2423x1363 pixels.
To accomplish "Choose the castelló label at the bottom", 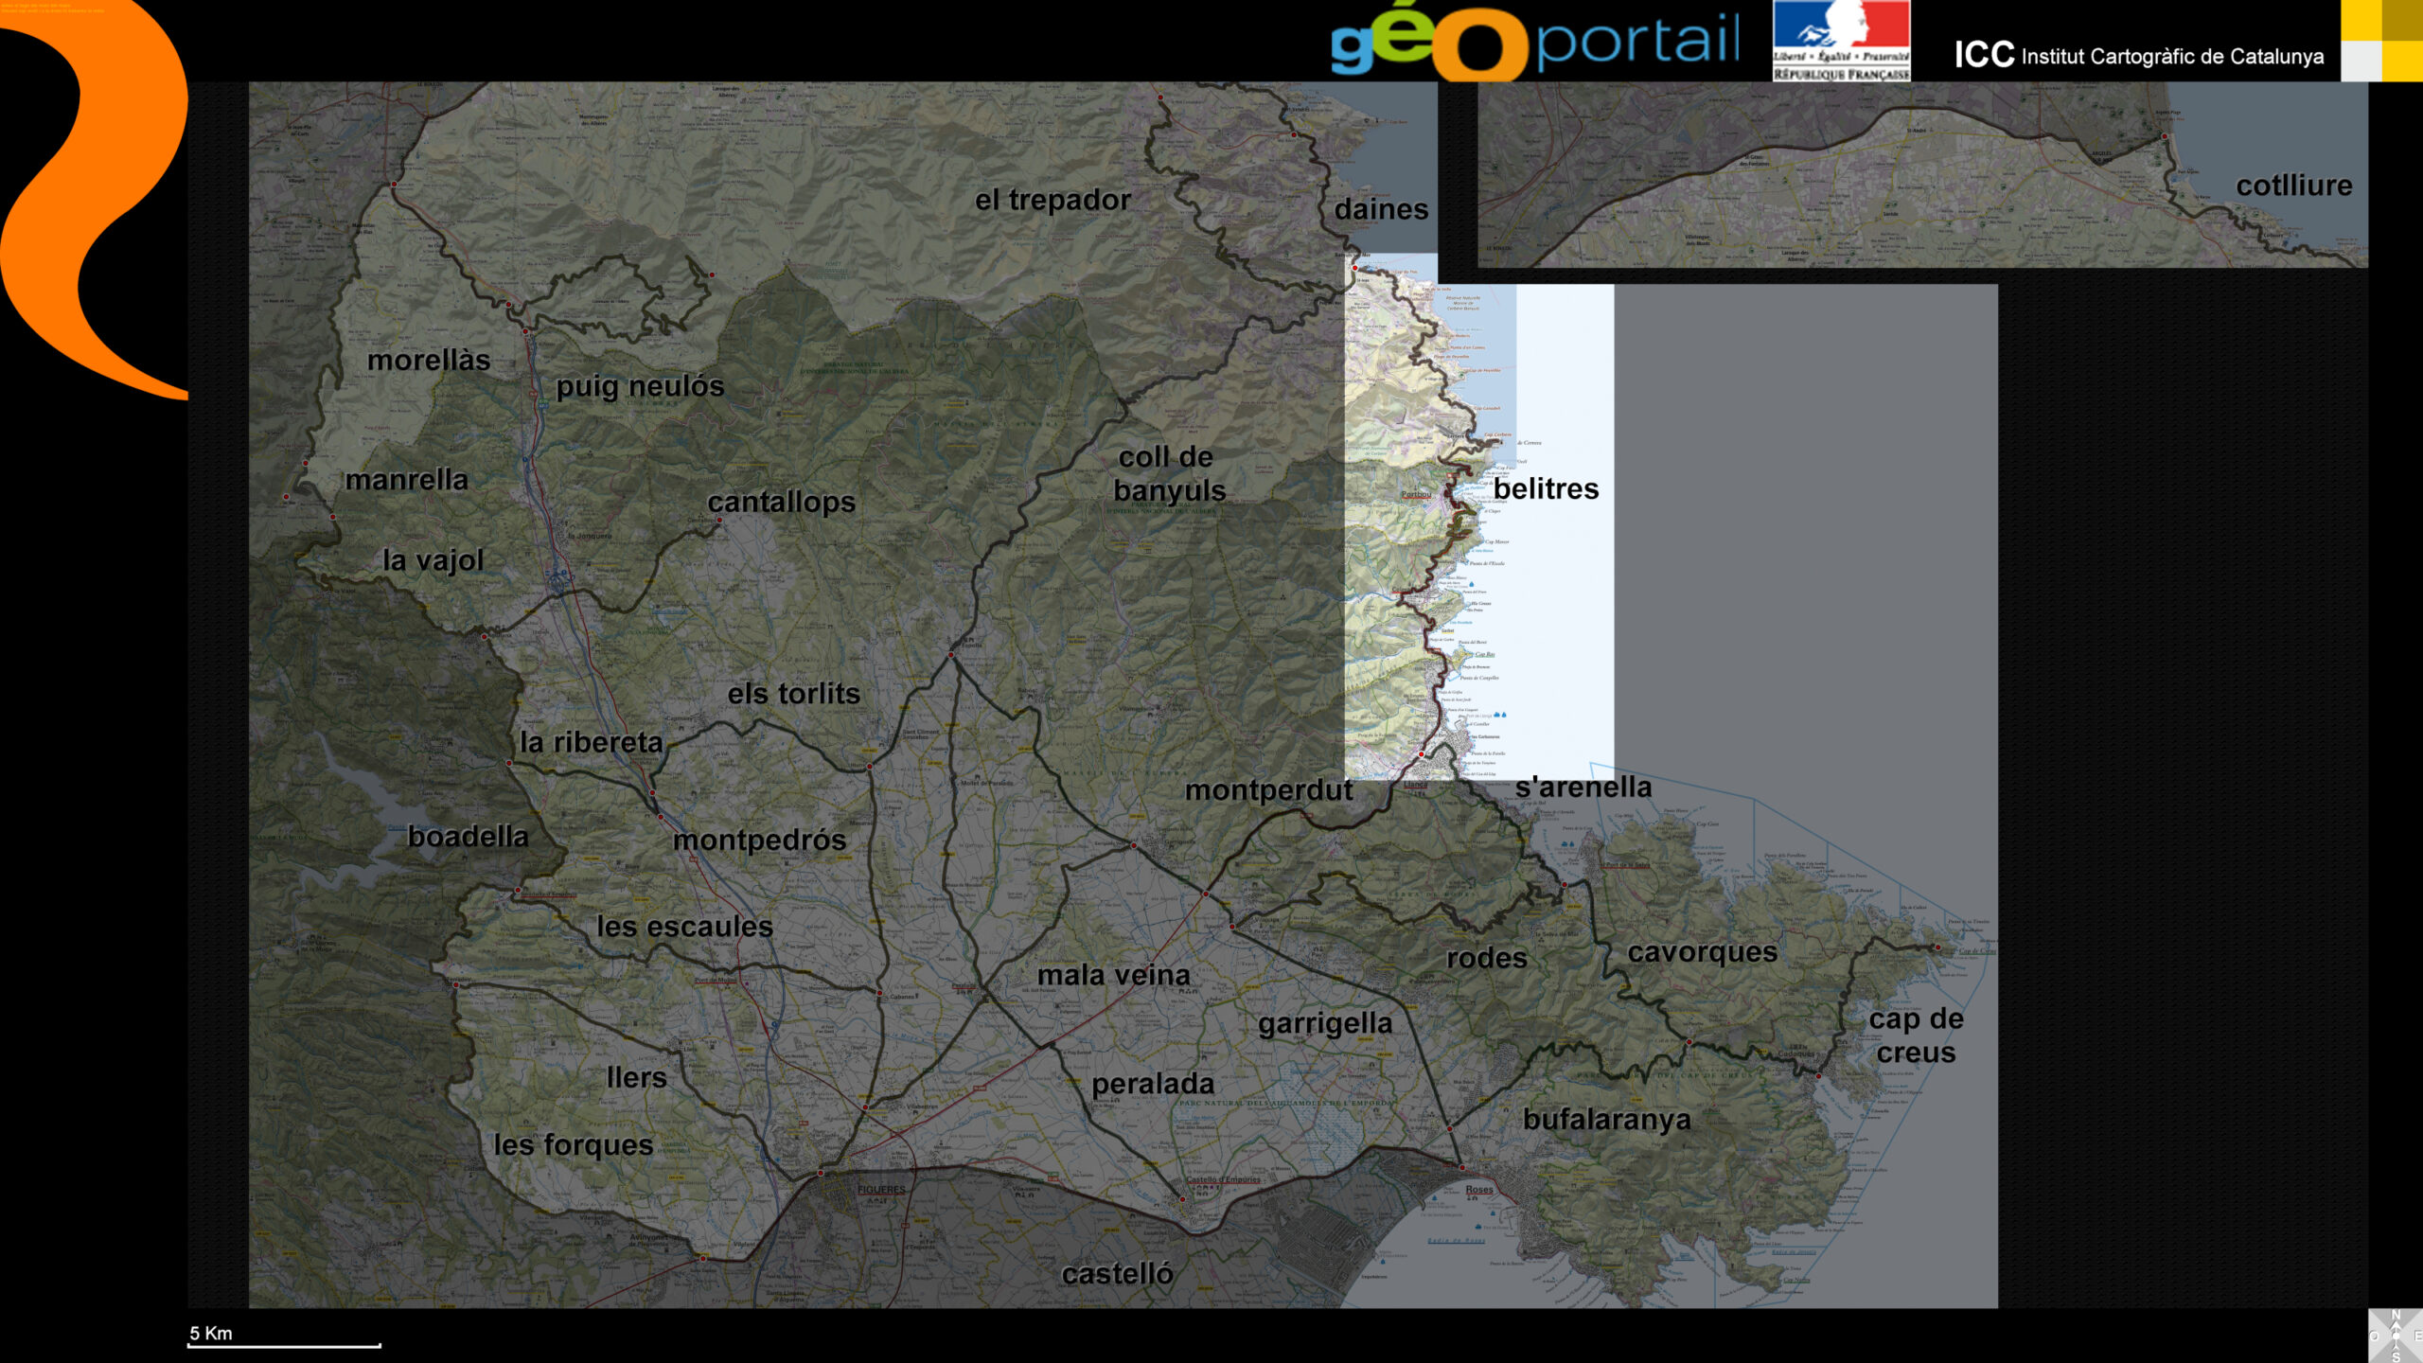I will (1117, 1274).
